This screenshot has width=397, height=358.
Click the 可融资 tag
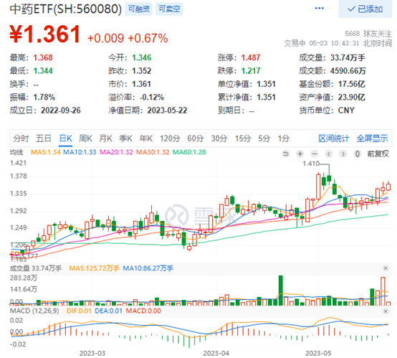[x=139, y=9]
